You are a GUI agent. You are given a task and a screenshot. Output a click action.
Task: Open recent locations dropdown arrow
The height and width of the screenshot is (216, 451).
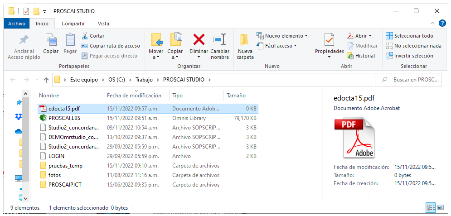coord(37,80)
